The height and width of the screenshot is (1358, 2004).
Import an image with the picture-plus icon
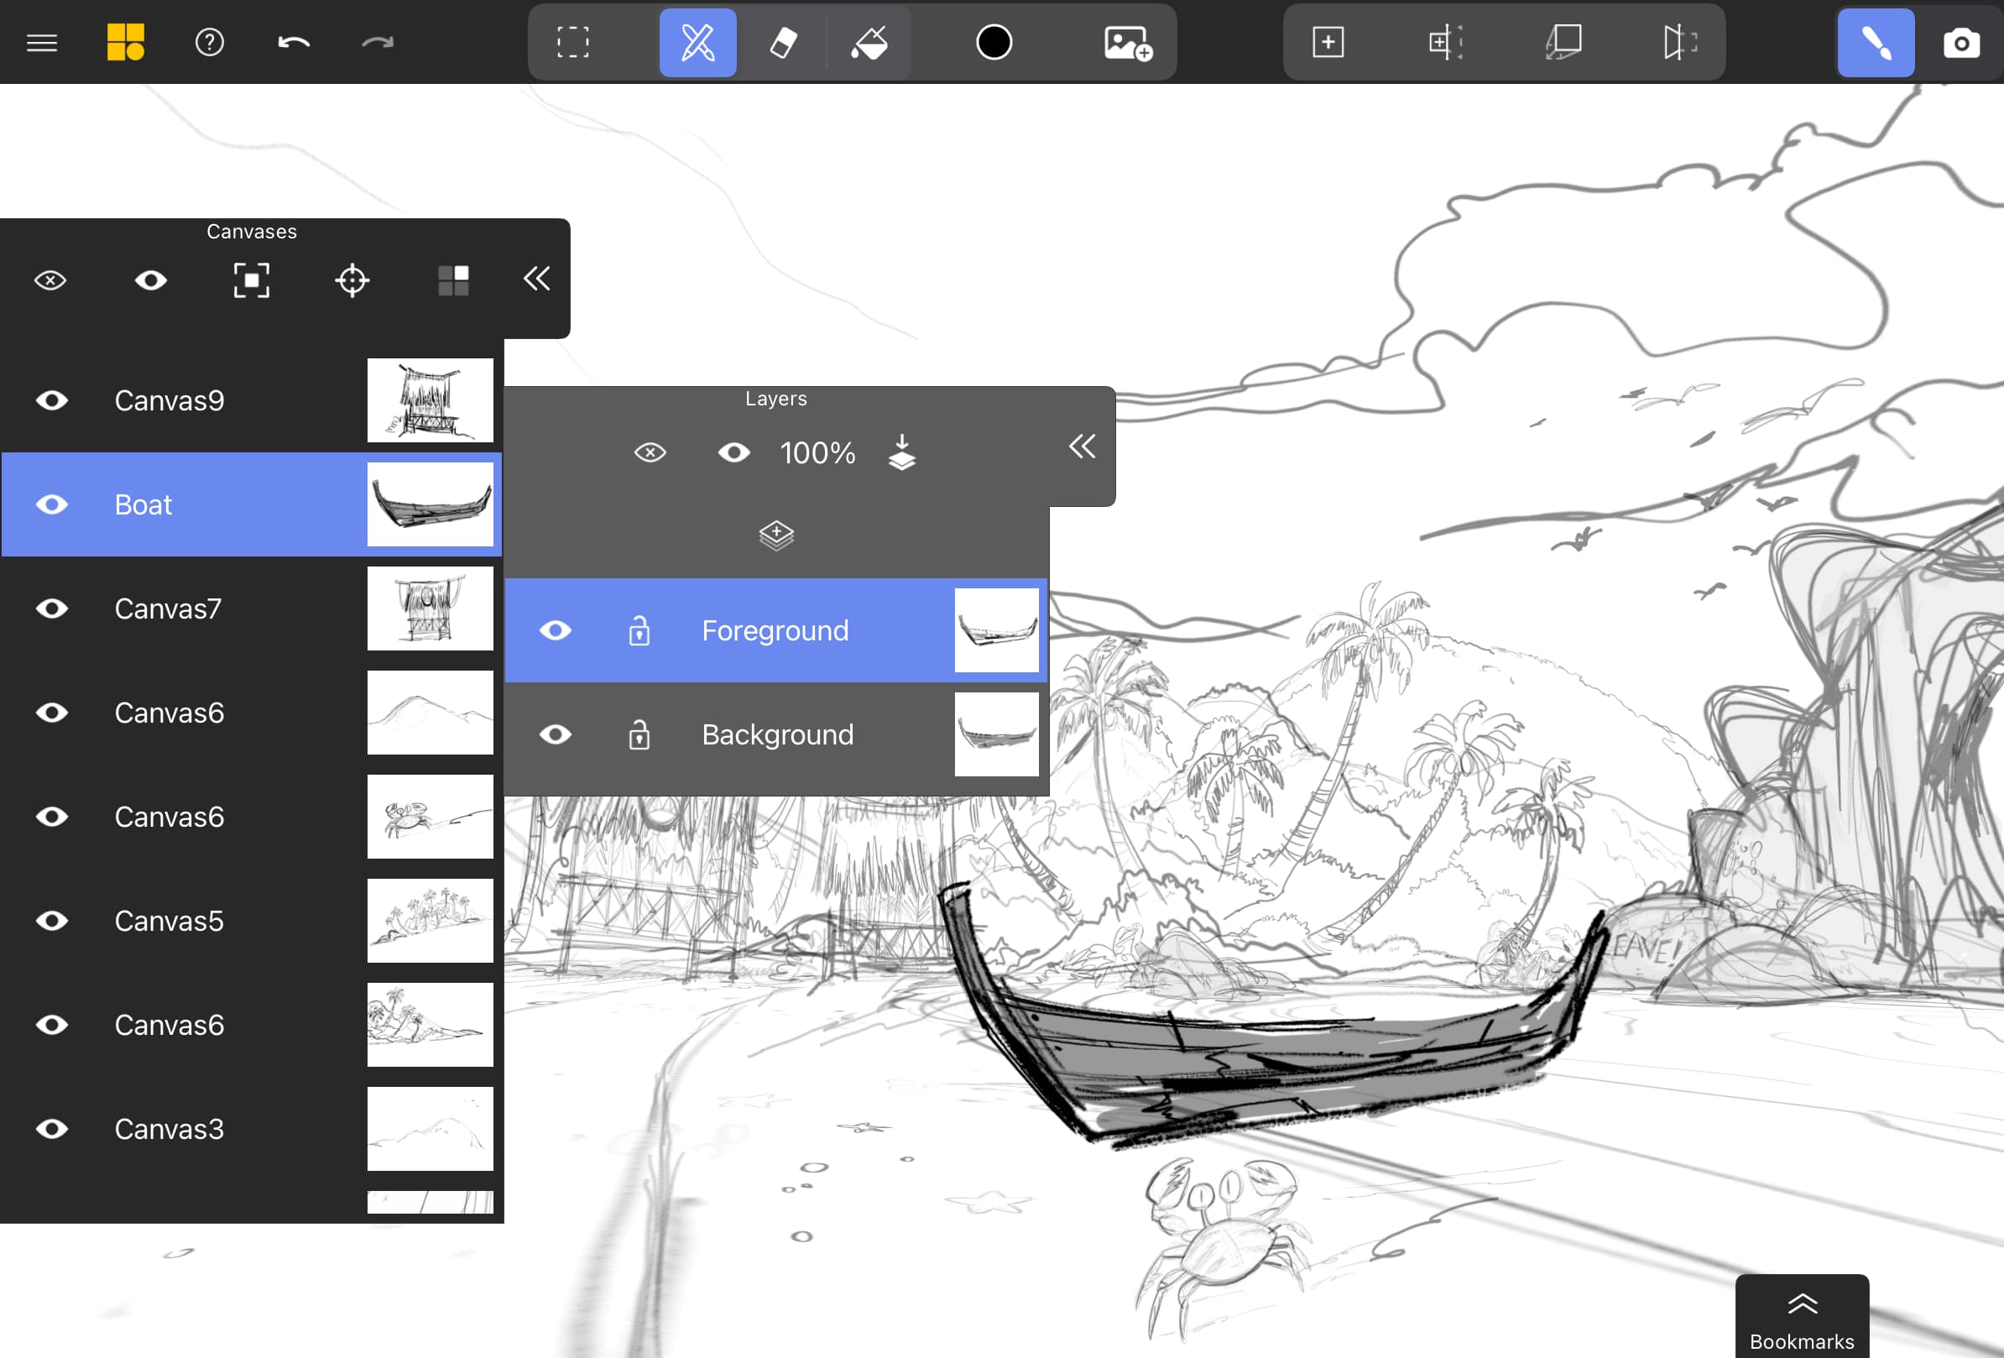pyautogui.click(x=1128, y=42)
